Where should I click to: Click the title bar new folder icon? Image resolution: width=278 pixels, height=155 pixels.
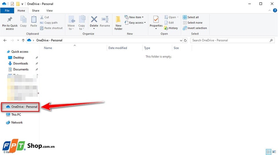tap(18, 4)
